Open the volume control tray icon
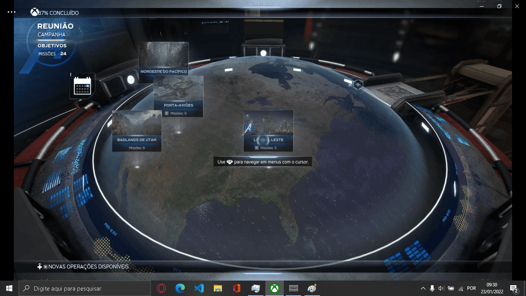Viewport: 526px width, 296px height. [x=441, y=288]
